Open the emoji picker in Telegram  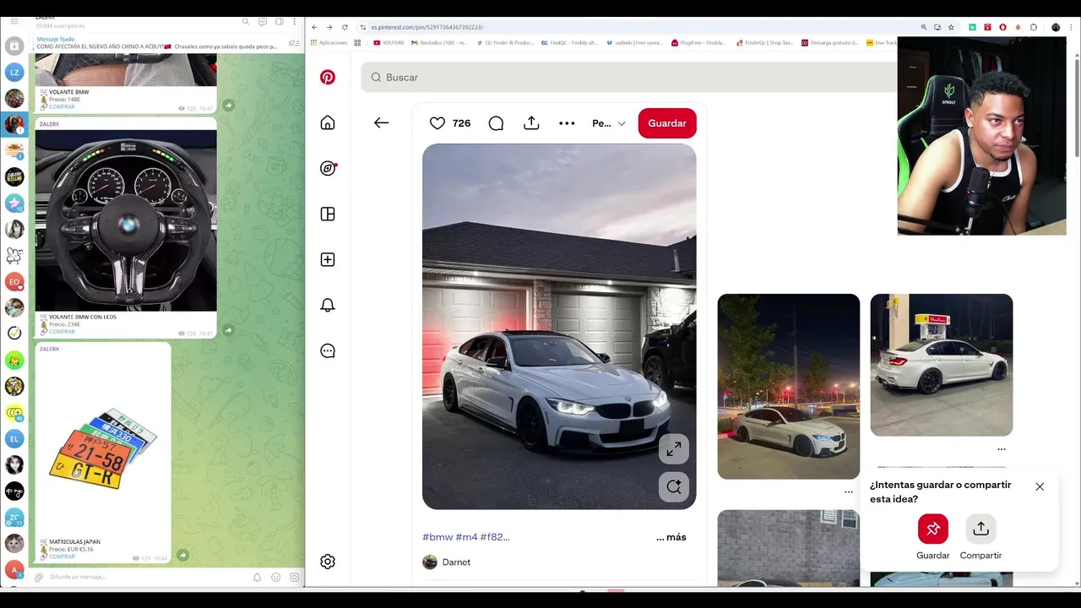[x=276, y=578]
